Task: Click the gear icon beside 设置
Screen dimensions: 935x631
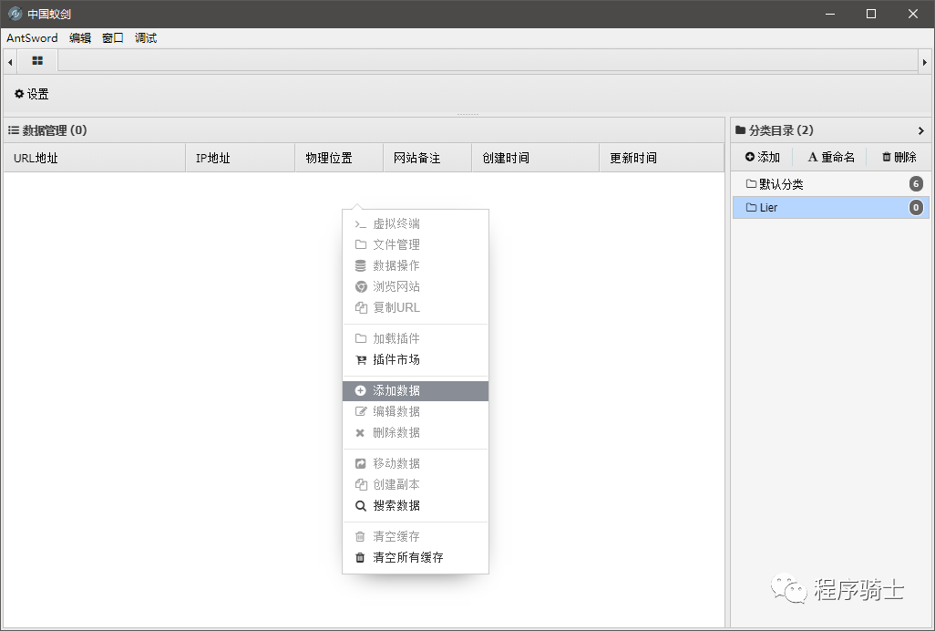Action: (x=19, y=94)
